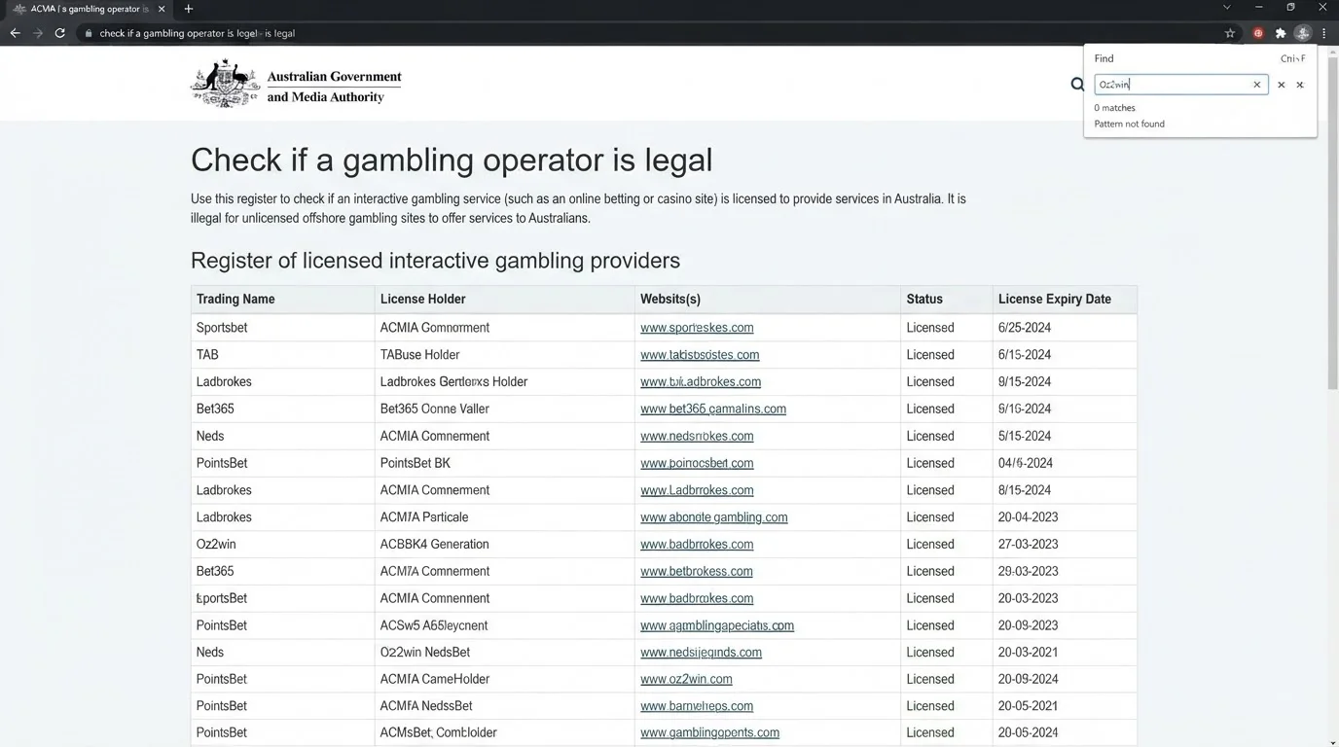Open the Chrome three-dot menu

(1324, 33)
